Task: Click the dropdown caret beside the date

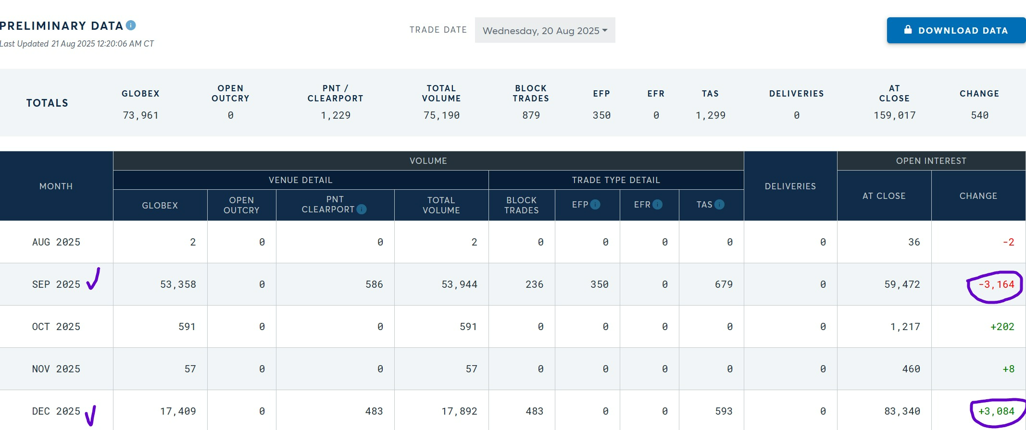Action: [x=605, y=30]
